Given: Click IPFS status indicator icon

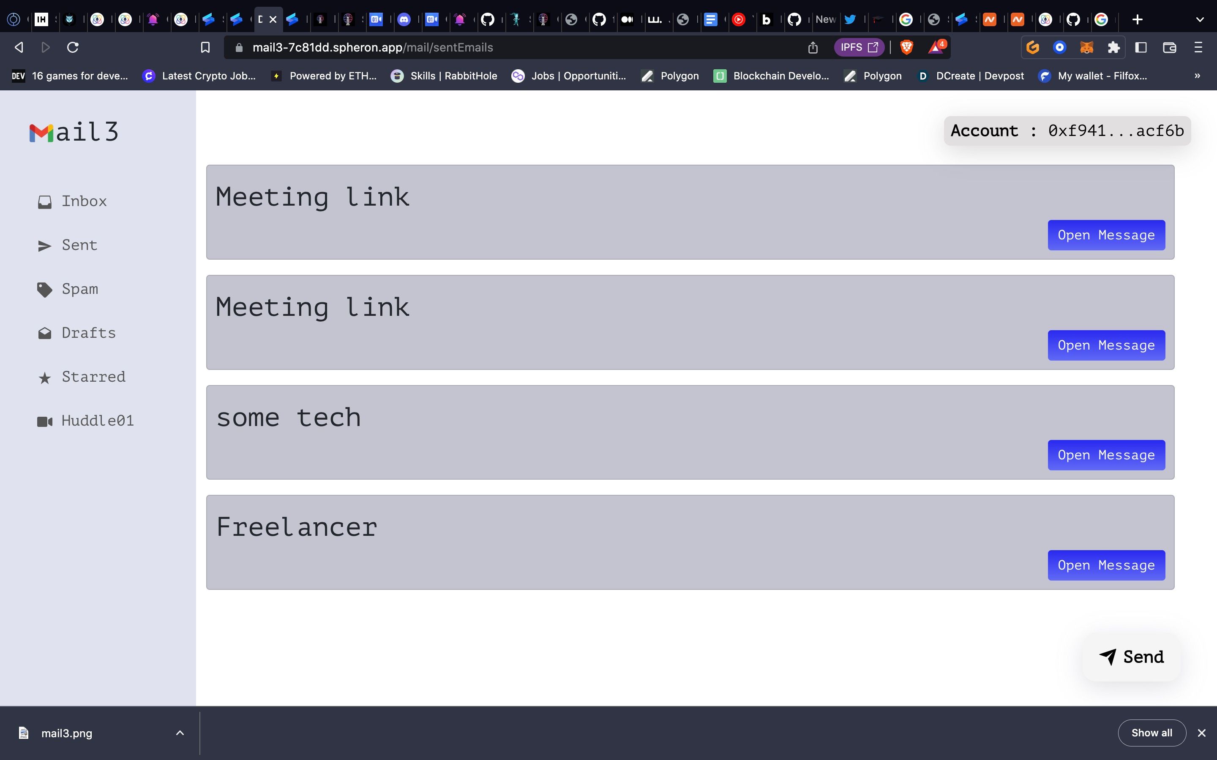Looking at the screenshot, I should pyautogui.click(x=860, y=47).
